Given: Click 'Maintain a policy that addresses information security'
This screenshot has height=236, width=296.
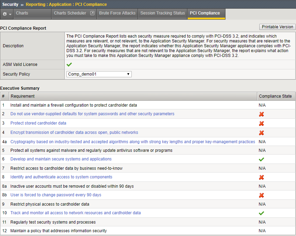Looking at the screenshot, I should (58, 231).
